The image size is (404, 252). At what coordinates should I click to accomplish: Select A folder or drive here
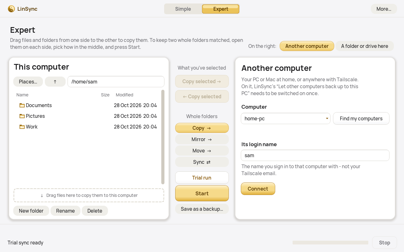(365, 46)
